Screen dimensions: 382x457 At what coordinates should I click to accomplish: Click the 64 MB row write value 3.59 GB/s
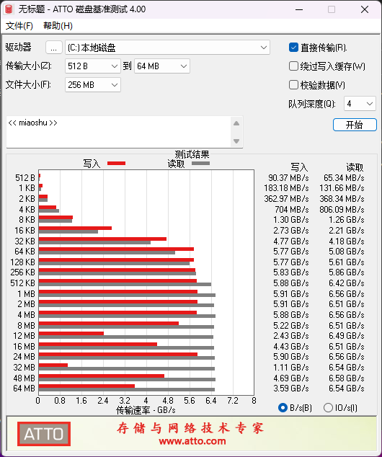pos(290,389)
